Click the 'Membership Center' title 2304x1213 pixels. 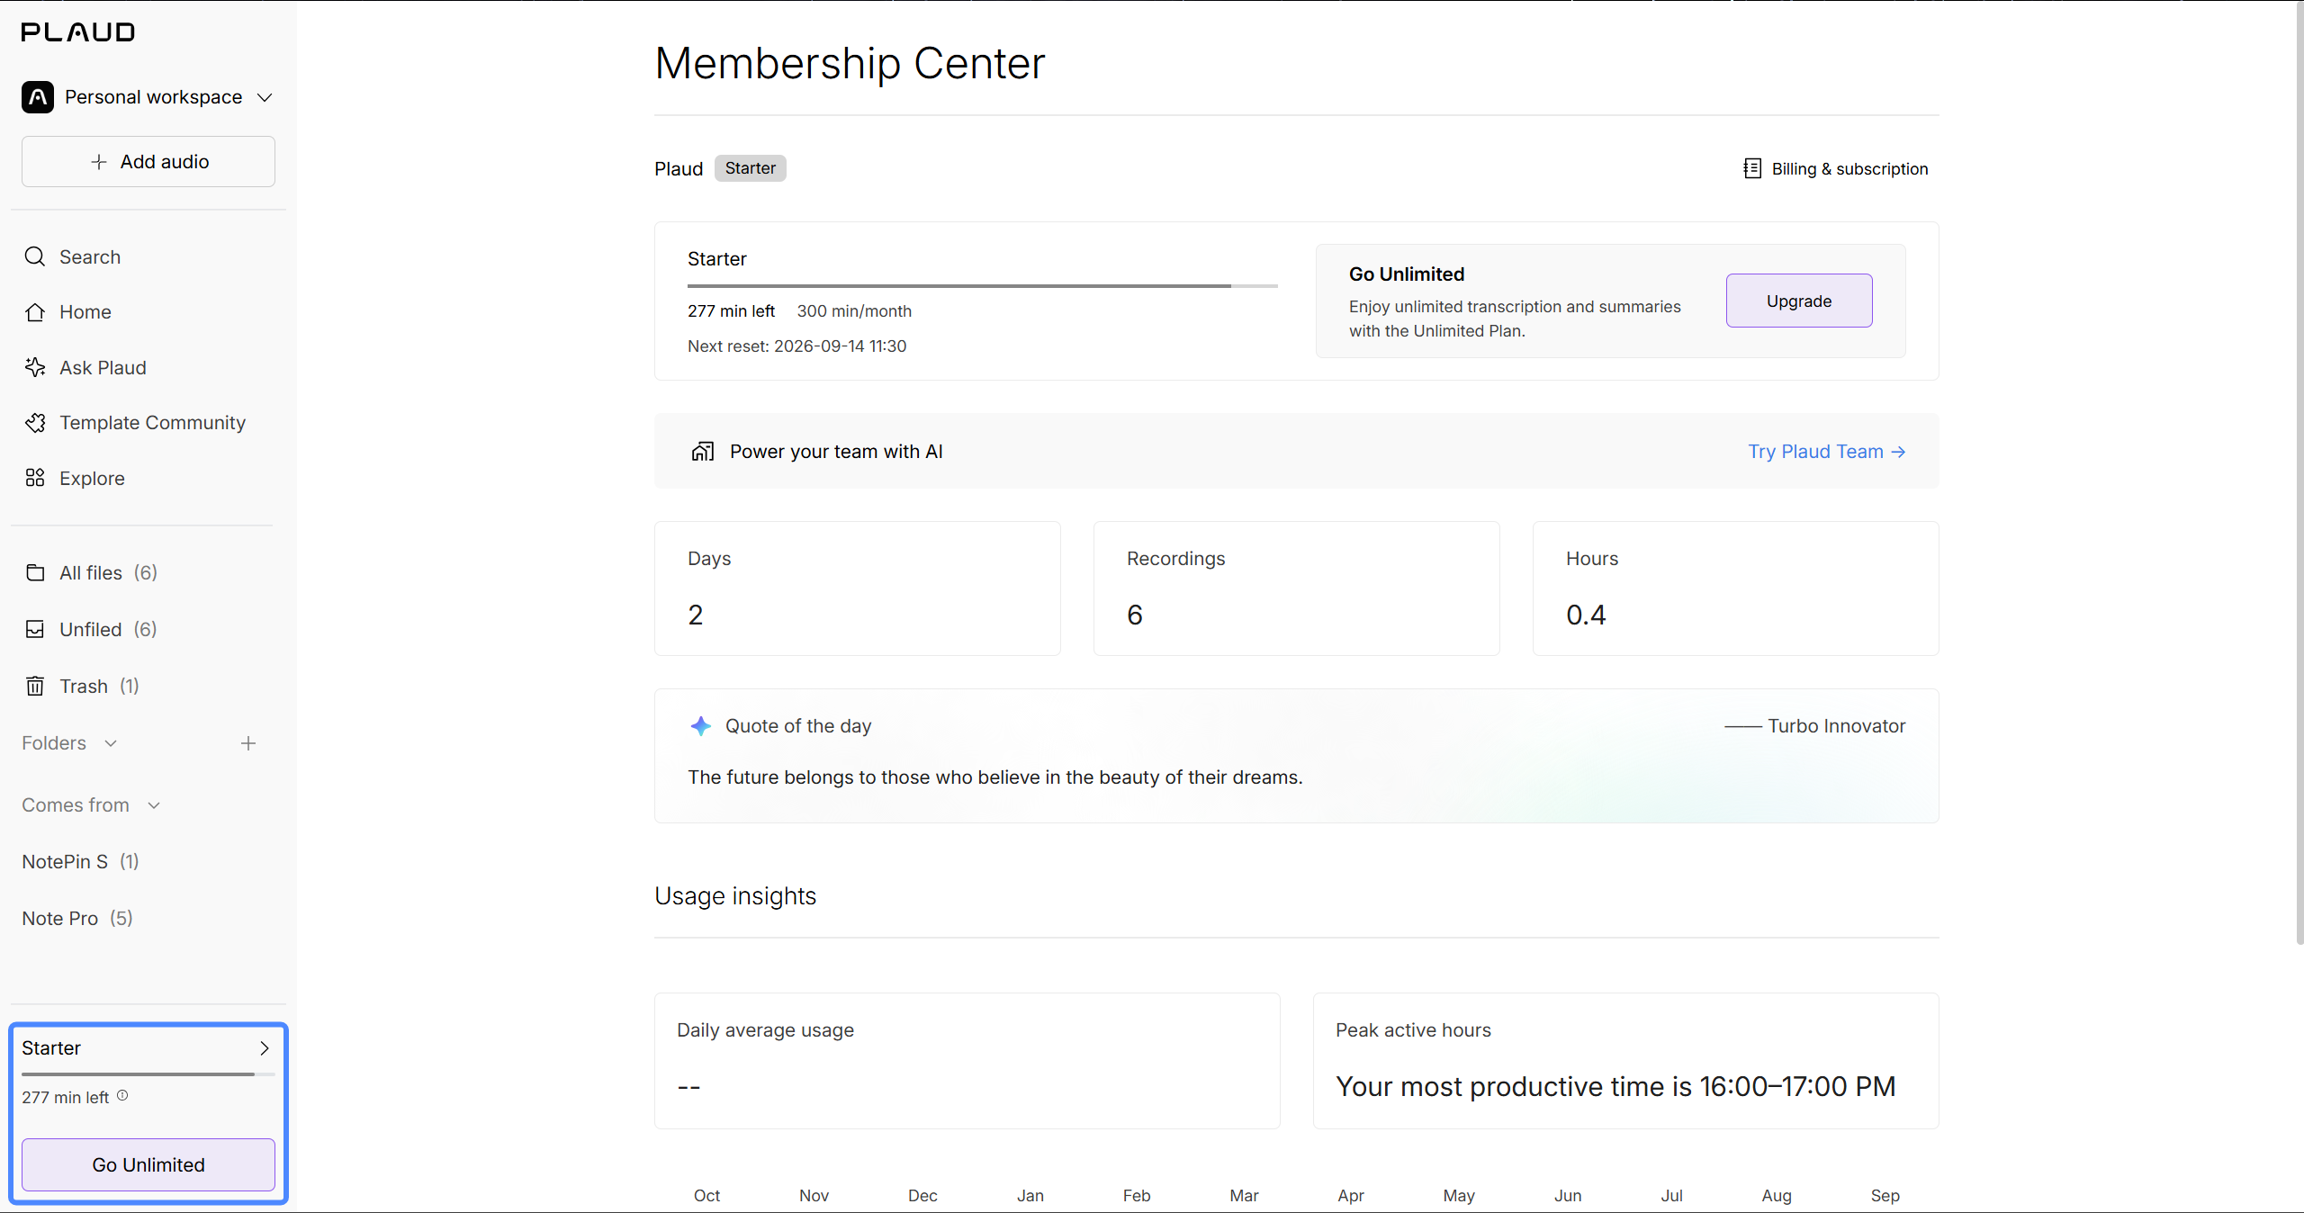(850, 63)
